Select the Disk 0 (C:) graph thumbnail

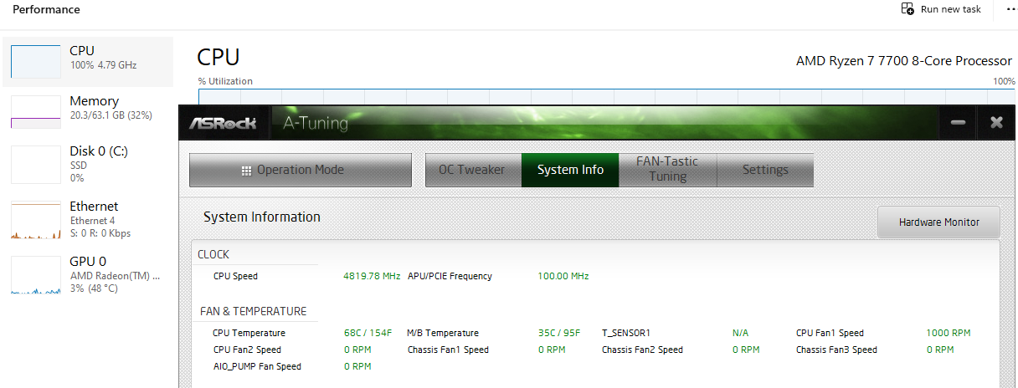35,164
